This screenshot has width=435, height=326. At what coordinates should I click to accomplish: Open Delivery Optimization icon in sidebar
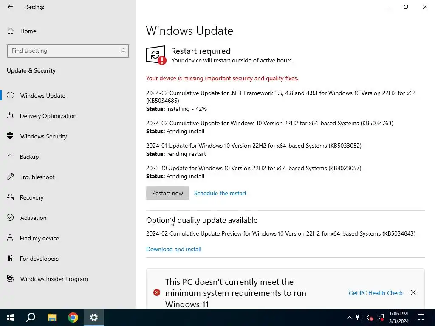coord(10,116)
